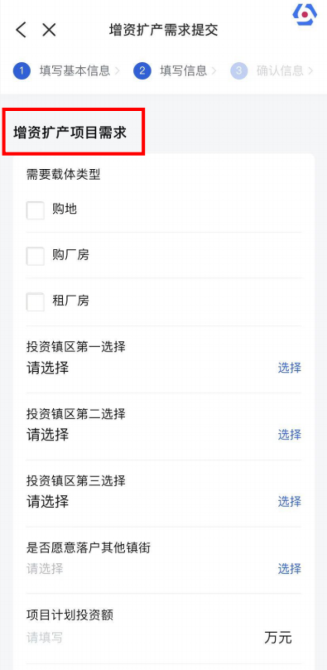Open 选择 for 投资镇区第三选择

coord(290,502)
